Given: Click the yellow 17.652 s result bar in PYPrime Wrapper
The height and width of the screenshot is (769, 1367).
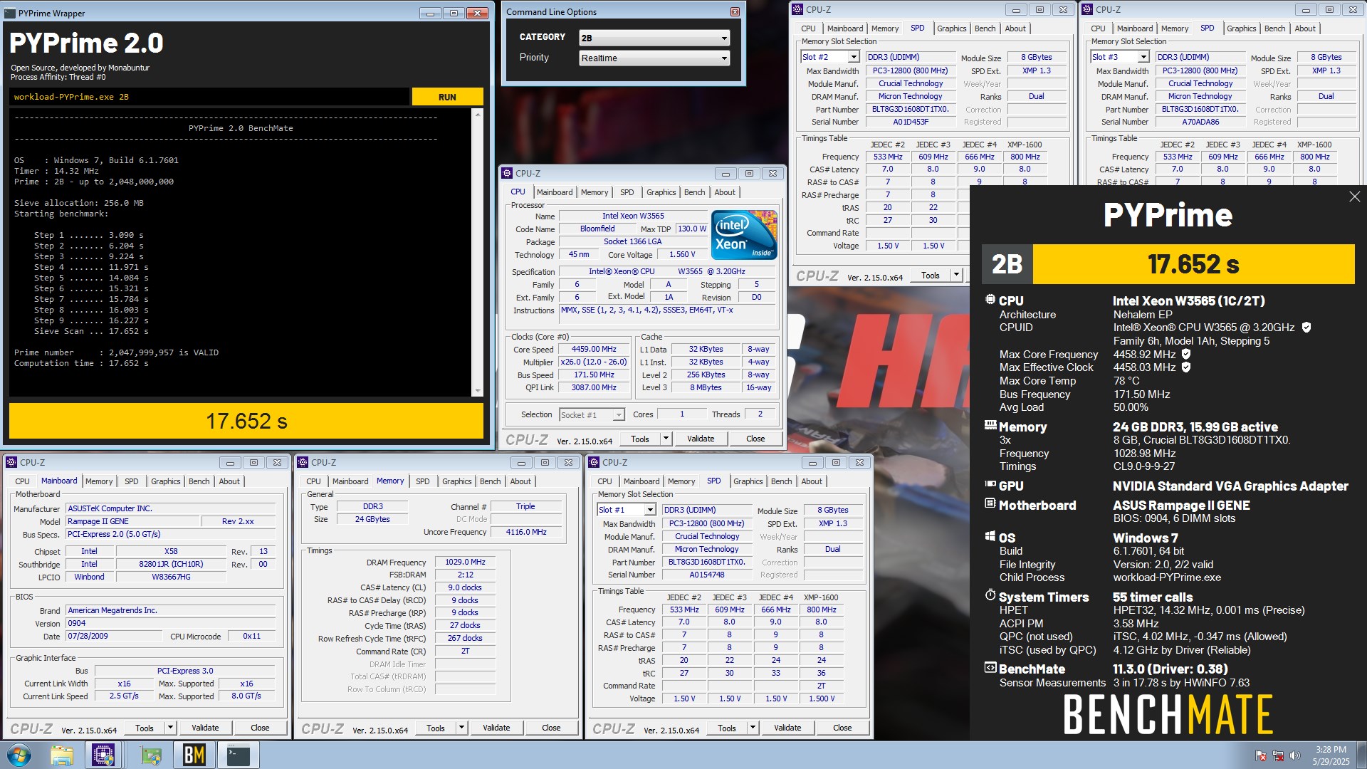Looking at the screenshot, I should click(x=246, y=421).
